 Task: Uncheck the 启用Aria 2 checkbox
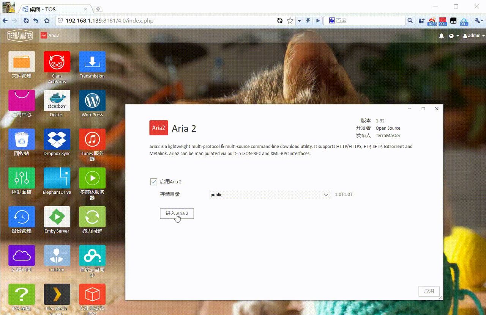click(153, 182)
